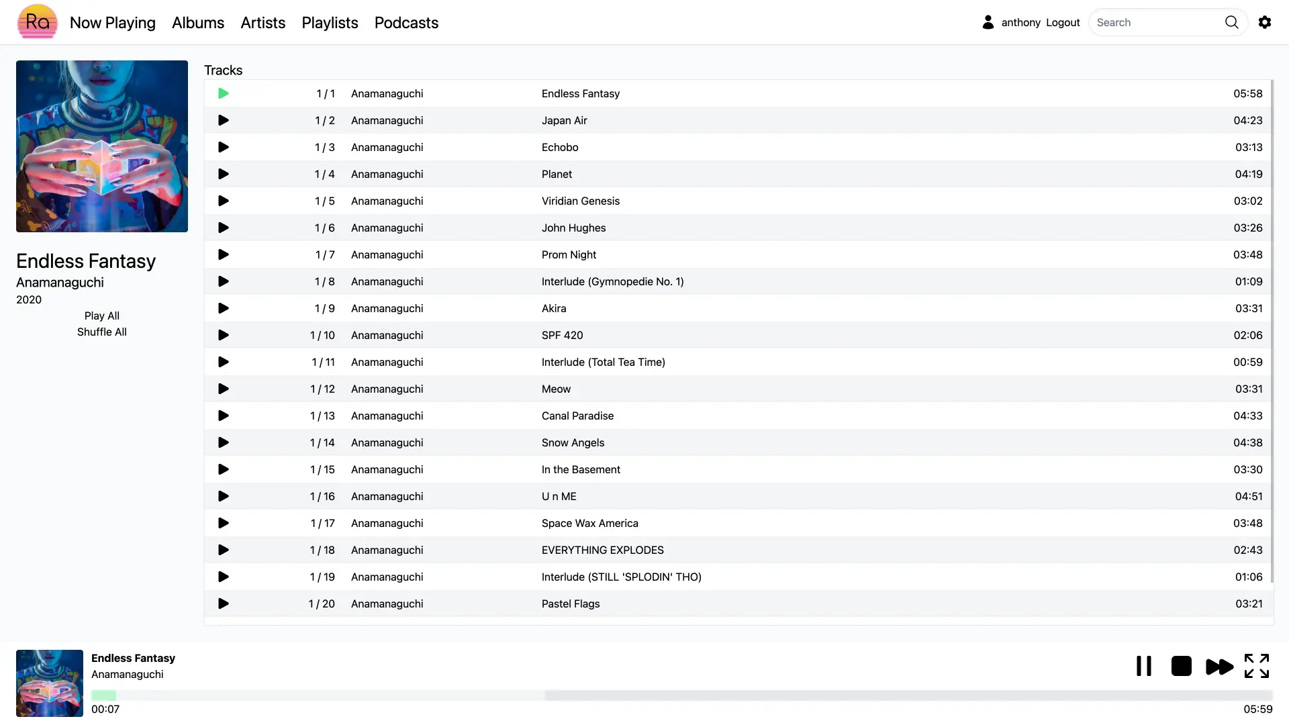Play the track Echobo
The height and width of the screenshot is (725, 1289).
(x=224, y=147)
